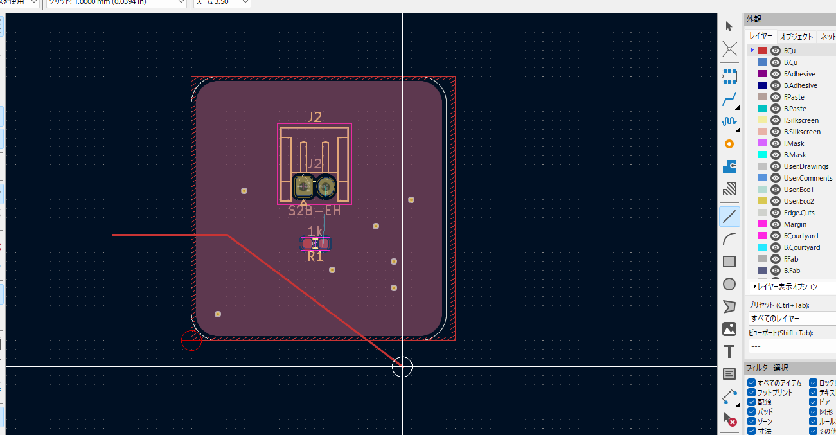
Task: Choose the draw rectangle tool
Action: pos(729,262)
